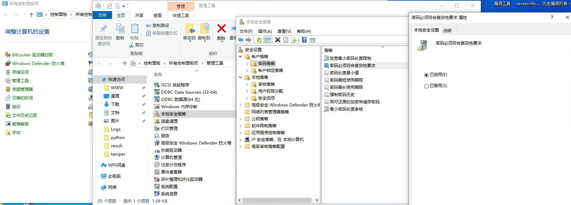Click the black X delete icon in 本地安全策略 toolbar
Screen dimensions: 571x205
[x=278, y=40]
